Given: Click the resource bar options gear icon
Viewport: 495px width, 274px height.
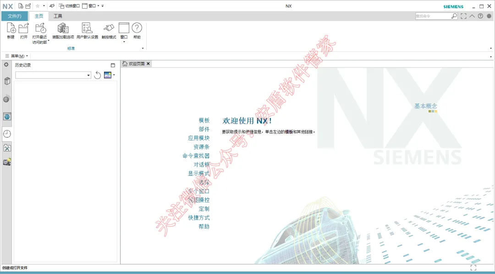Looking at the screenshot, I should point(6,65).
